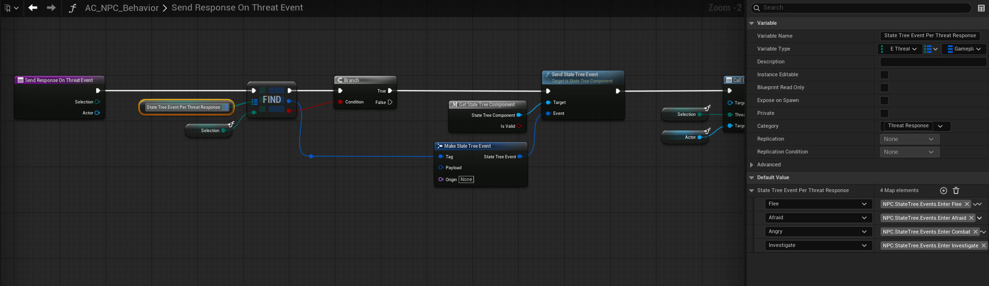
Task: Check the Expose on Spawn option
Action: pyautogui.click(x=884, y=101)
